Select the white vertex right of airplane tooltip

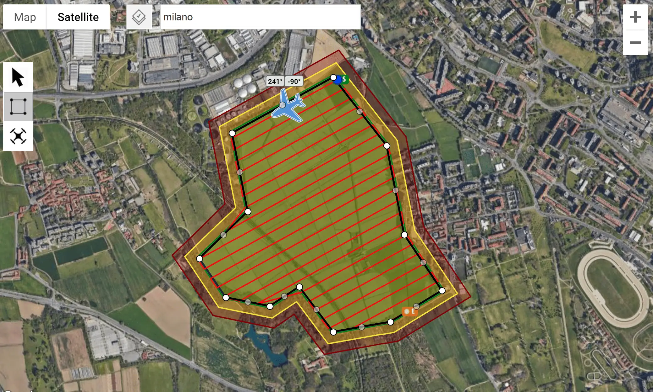tap(333, 77)
